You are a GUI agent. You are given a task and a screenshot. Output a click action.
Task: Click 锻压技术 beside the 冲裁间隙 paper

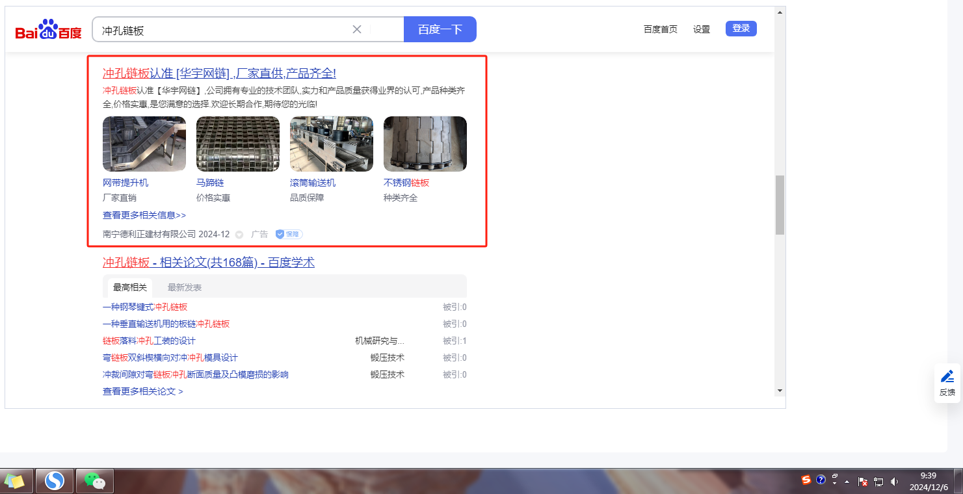pyautogui.click(x=388, y=374)
